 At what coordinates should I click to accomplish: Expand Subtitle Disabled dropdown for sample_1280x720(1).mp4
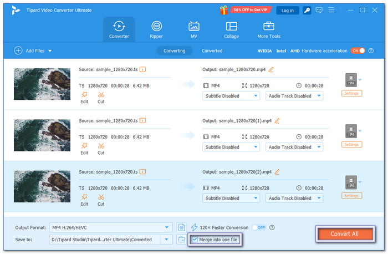(x=231, y=147)
